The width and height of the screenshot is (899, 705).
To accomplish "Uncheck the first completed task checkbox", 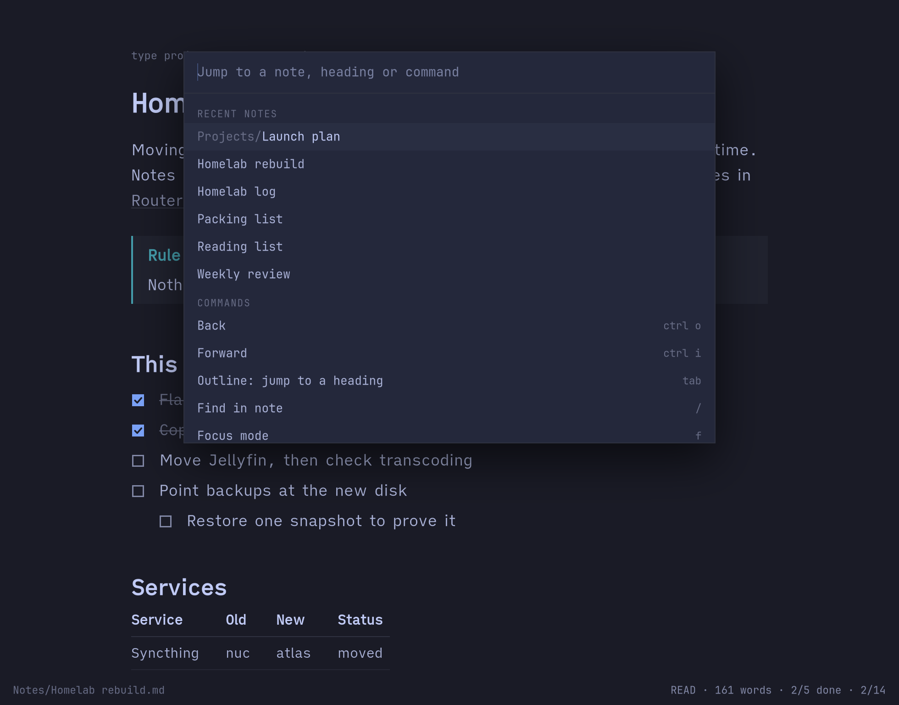I will click(x=138, y=400).
